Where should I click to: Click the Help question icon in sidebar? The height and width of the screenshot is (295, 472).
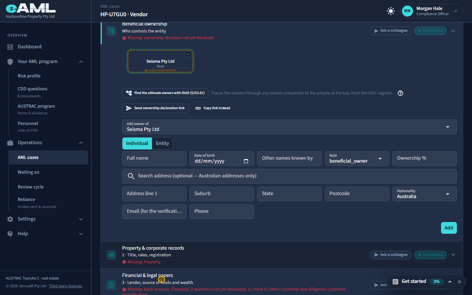coord(10,234)
